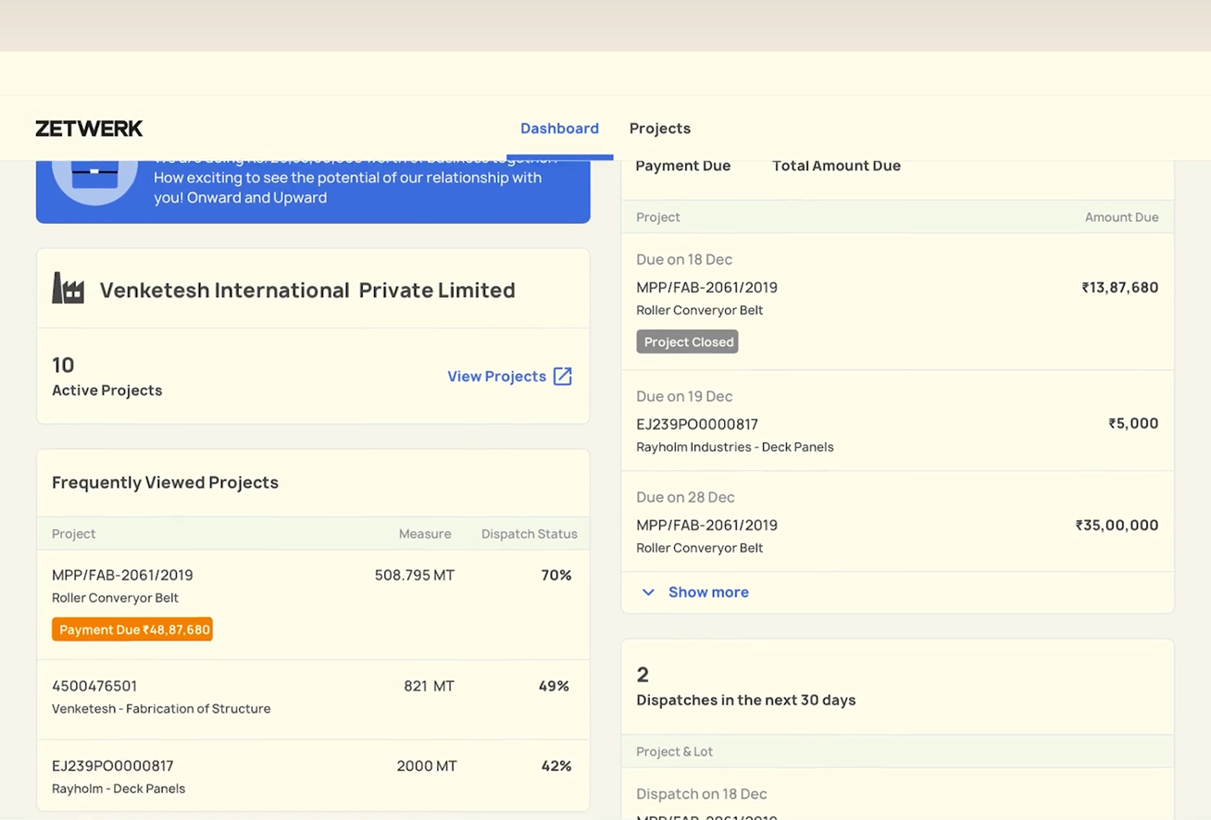
Task: Click the ₹13,87,680 payment due on 18 Dec
Action: (1119, 288)
